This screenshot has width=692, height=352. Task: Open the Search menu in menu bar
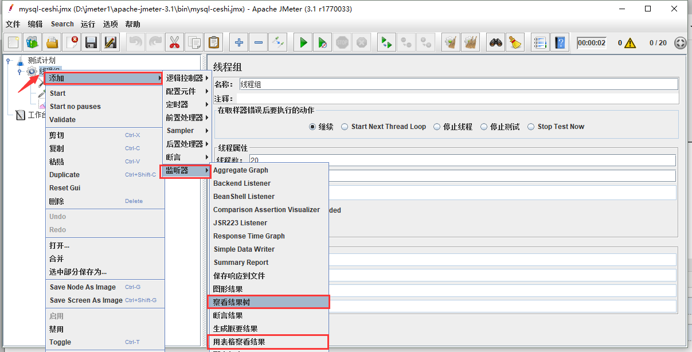click(x=62, y=24)
